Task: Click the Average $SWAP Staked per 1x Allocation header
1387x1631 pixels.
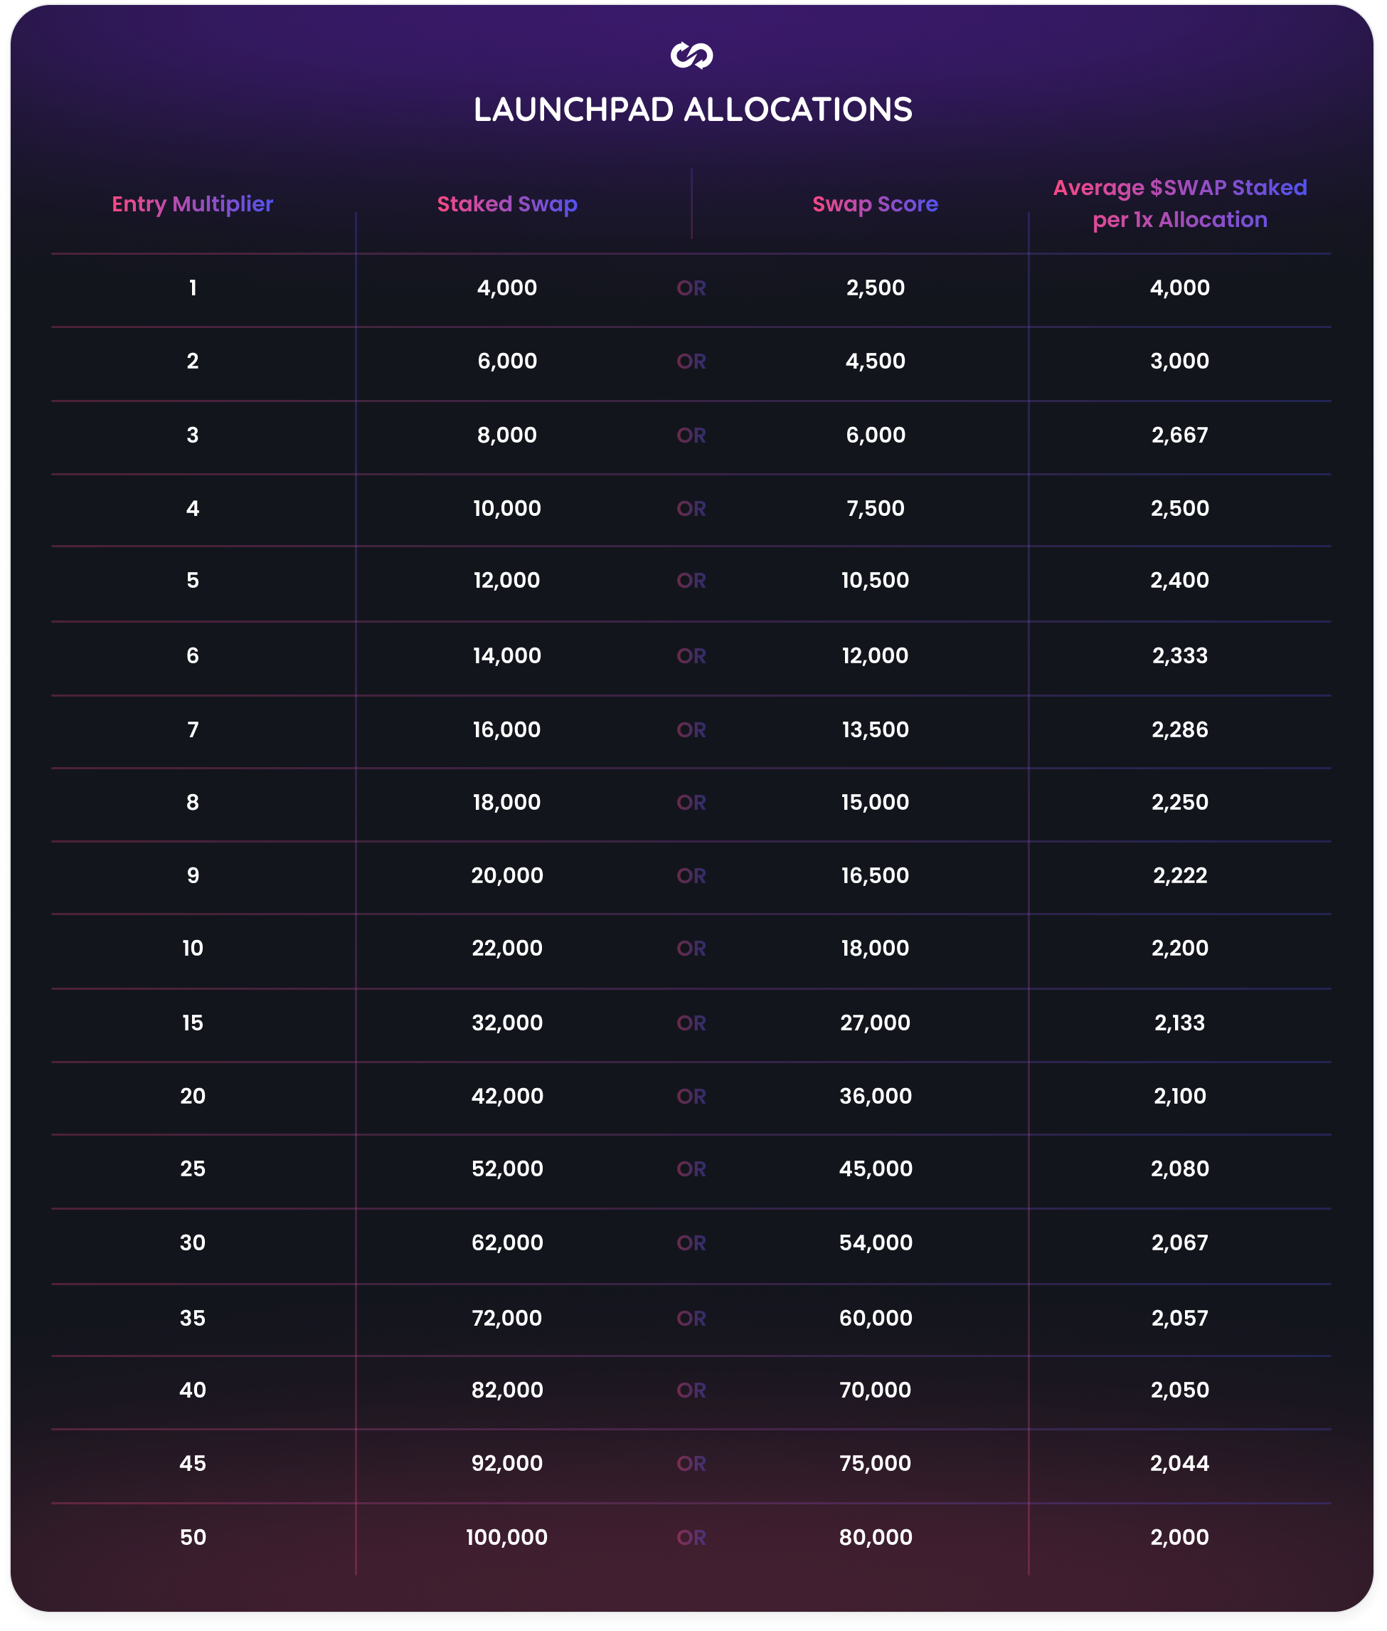Action: 1179,204
